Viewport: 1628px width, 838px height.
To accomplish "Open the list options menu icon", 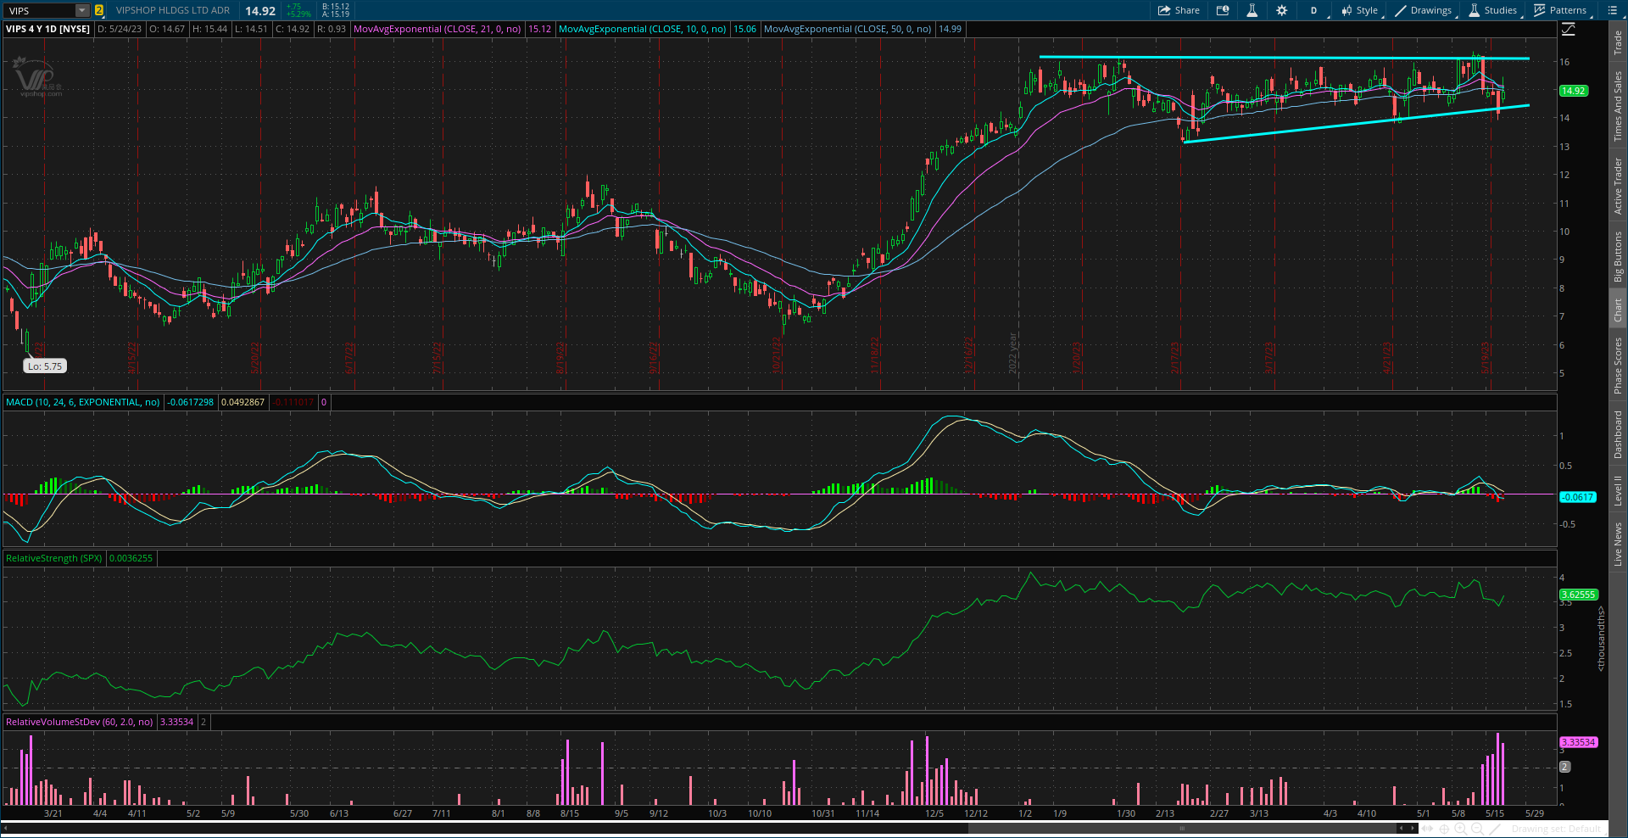I will click(1612, 10).
